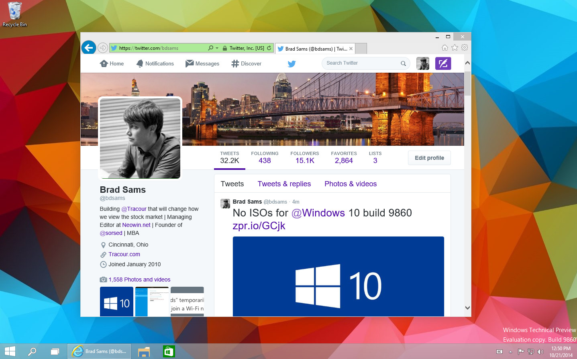Show hidden tray icons arrow

[x=510, y=352]
